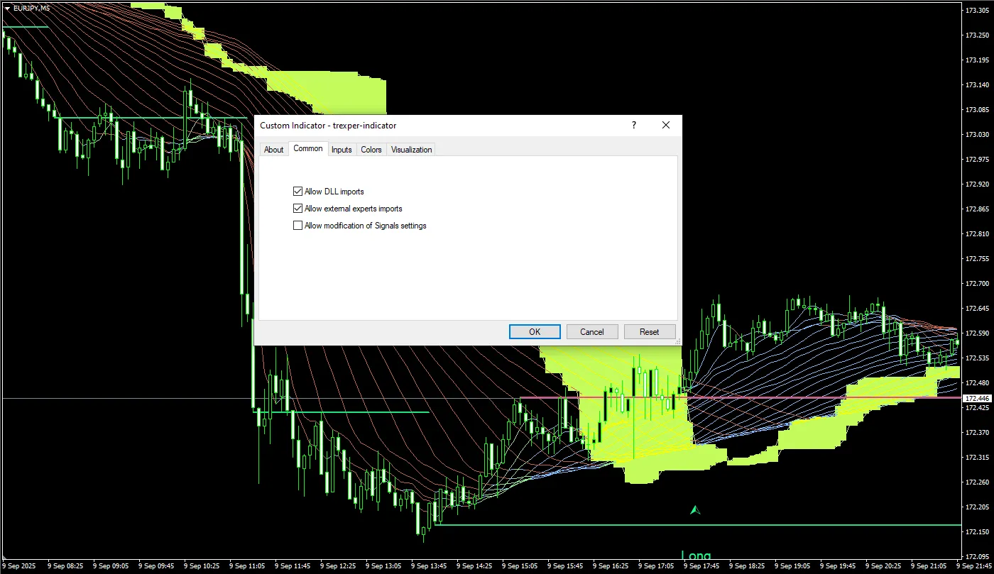Click the Cancel button
The height and width of the screenshot is (574, 994).
tap(591, 332)
